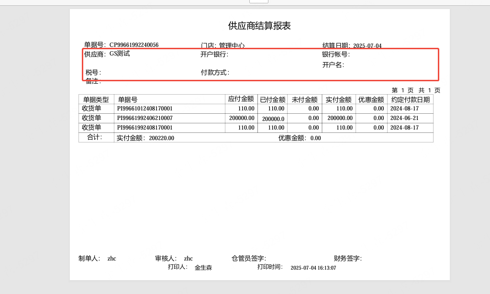
Task: Select receipt number PI99661012408170001
Action: (x=145, y=109)
